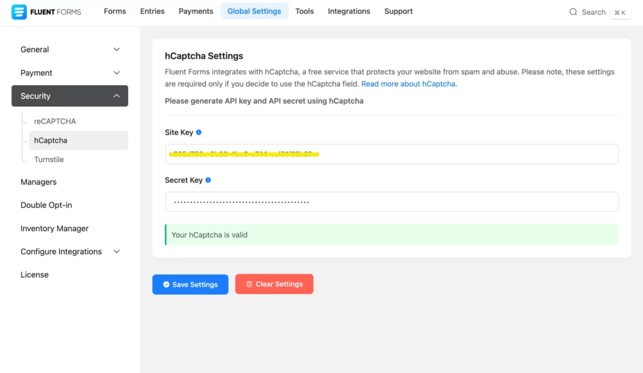643x373 pixels.
Task: Open the Support menu
Action: (398, 11)
